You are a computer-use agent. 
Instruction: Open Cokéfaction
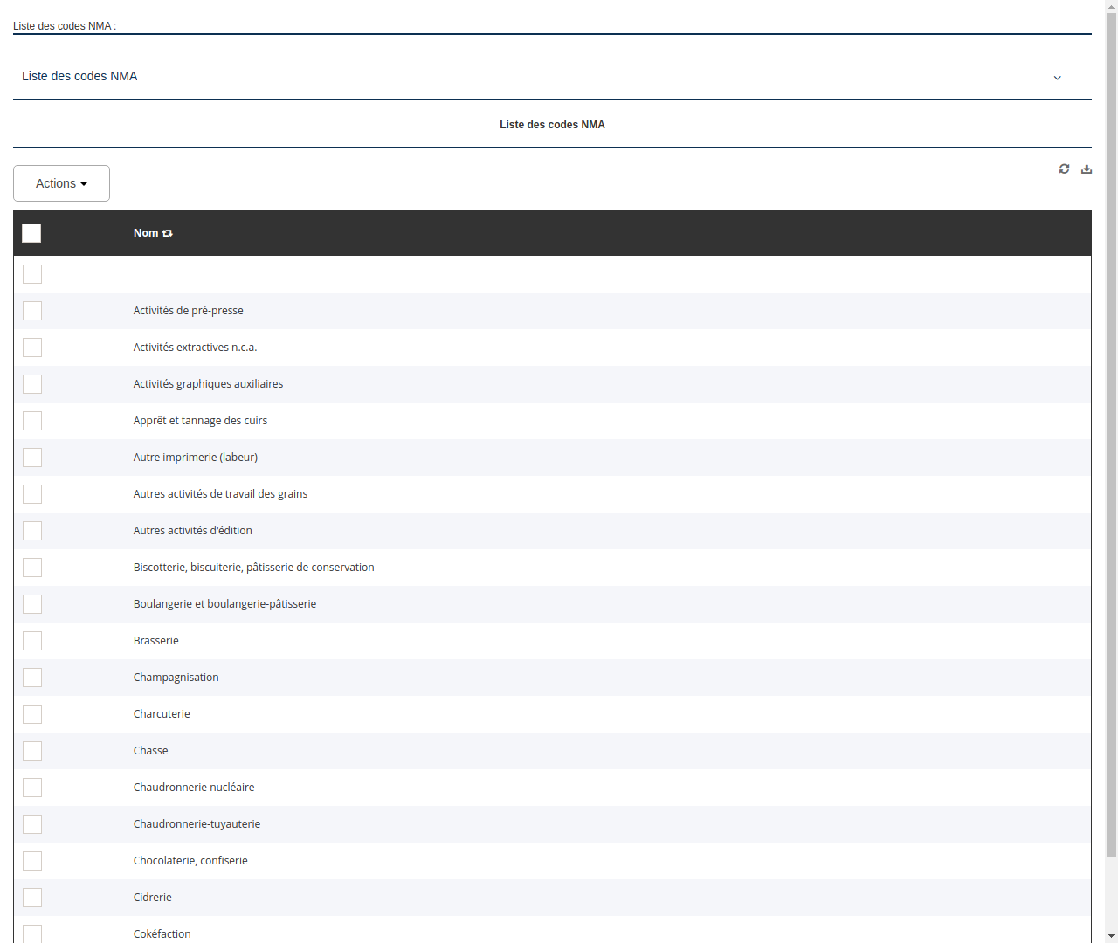pyautogui.click(x=162, y=933)
